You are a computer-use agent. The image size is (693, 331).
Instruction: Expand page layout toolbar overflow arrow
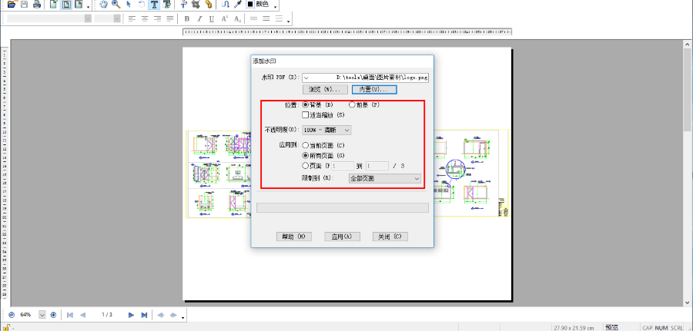(89, 6)
